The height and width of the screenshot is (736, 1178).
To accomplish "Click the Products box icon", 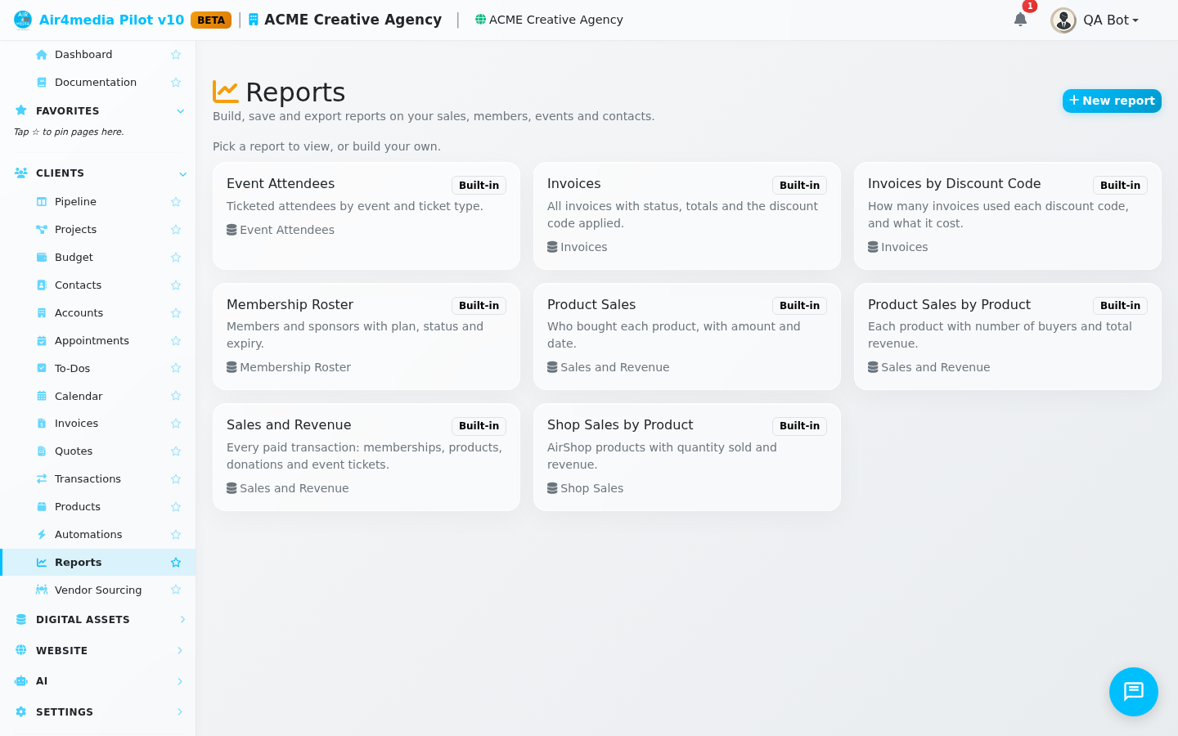I will tap(42, 507).
